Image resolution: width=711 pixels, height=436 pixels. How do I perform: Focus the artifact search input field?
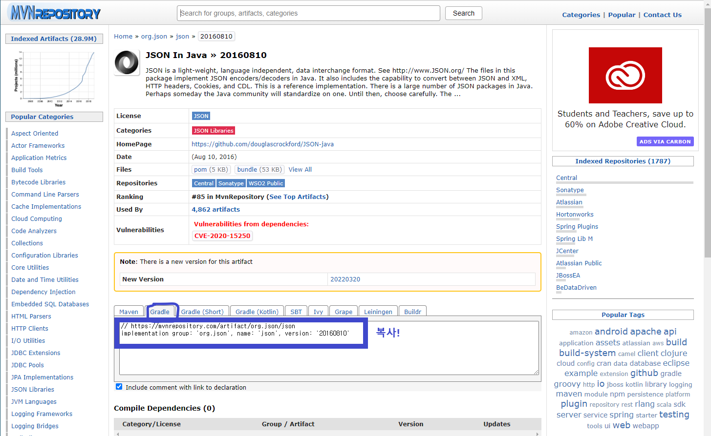(x=308, y=13)
